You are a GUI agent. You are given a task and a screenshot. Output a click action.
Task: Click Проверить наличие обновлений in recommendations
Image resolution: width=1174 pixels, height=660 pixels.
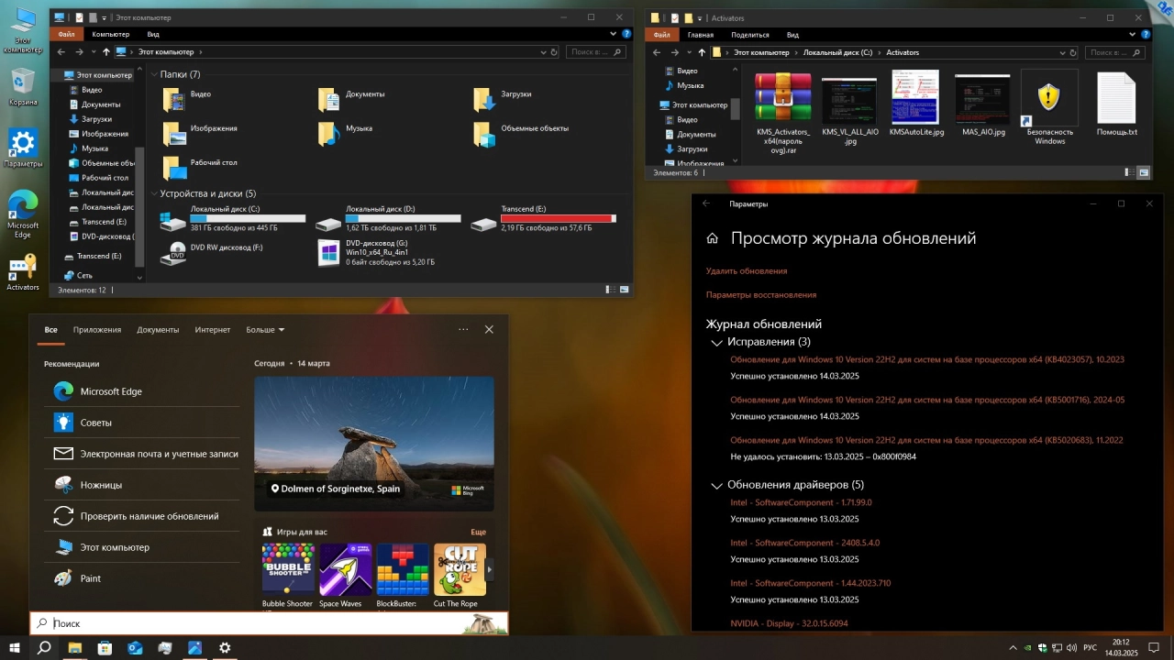(x=141, y=516)
